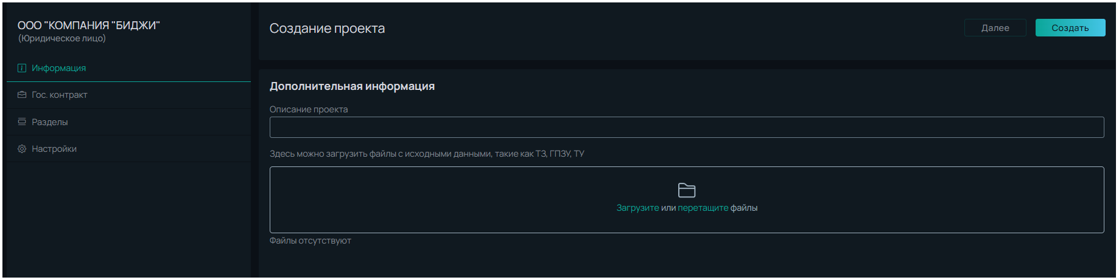
Task: Click the Загрузите link to upload files
Action: click(637, 208)
